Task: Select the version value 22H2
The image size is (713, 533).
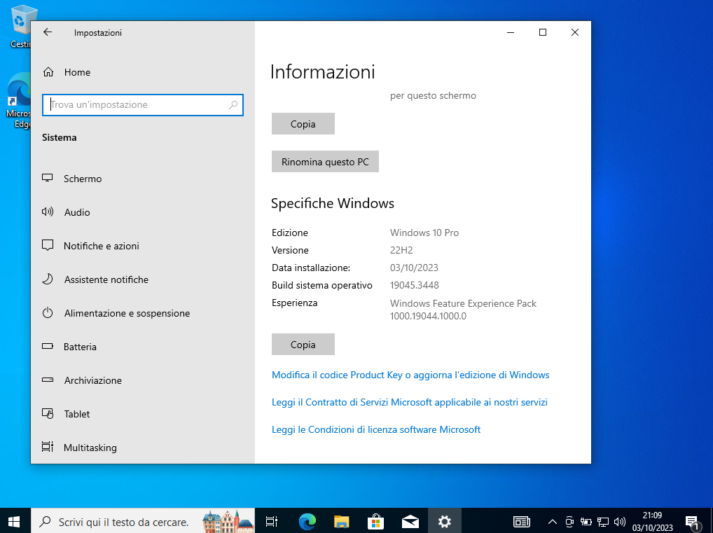Action: click(x=401, y=251)
